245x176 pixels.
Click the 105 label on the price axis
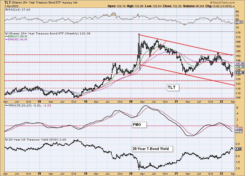coord(238,98)
